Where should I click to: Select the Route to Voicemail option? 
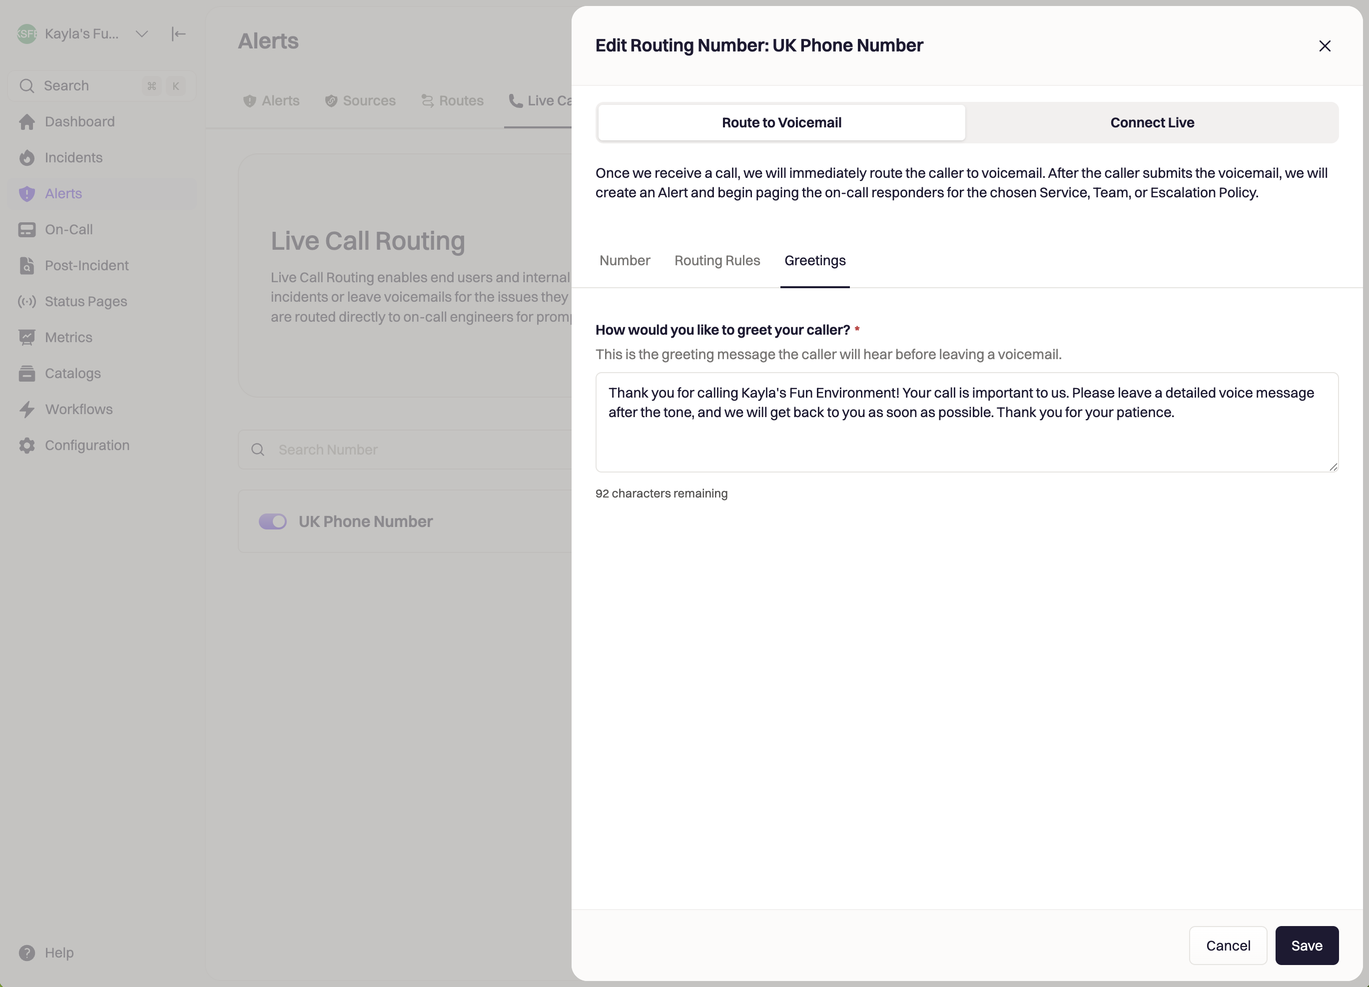coord(781,122)
